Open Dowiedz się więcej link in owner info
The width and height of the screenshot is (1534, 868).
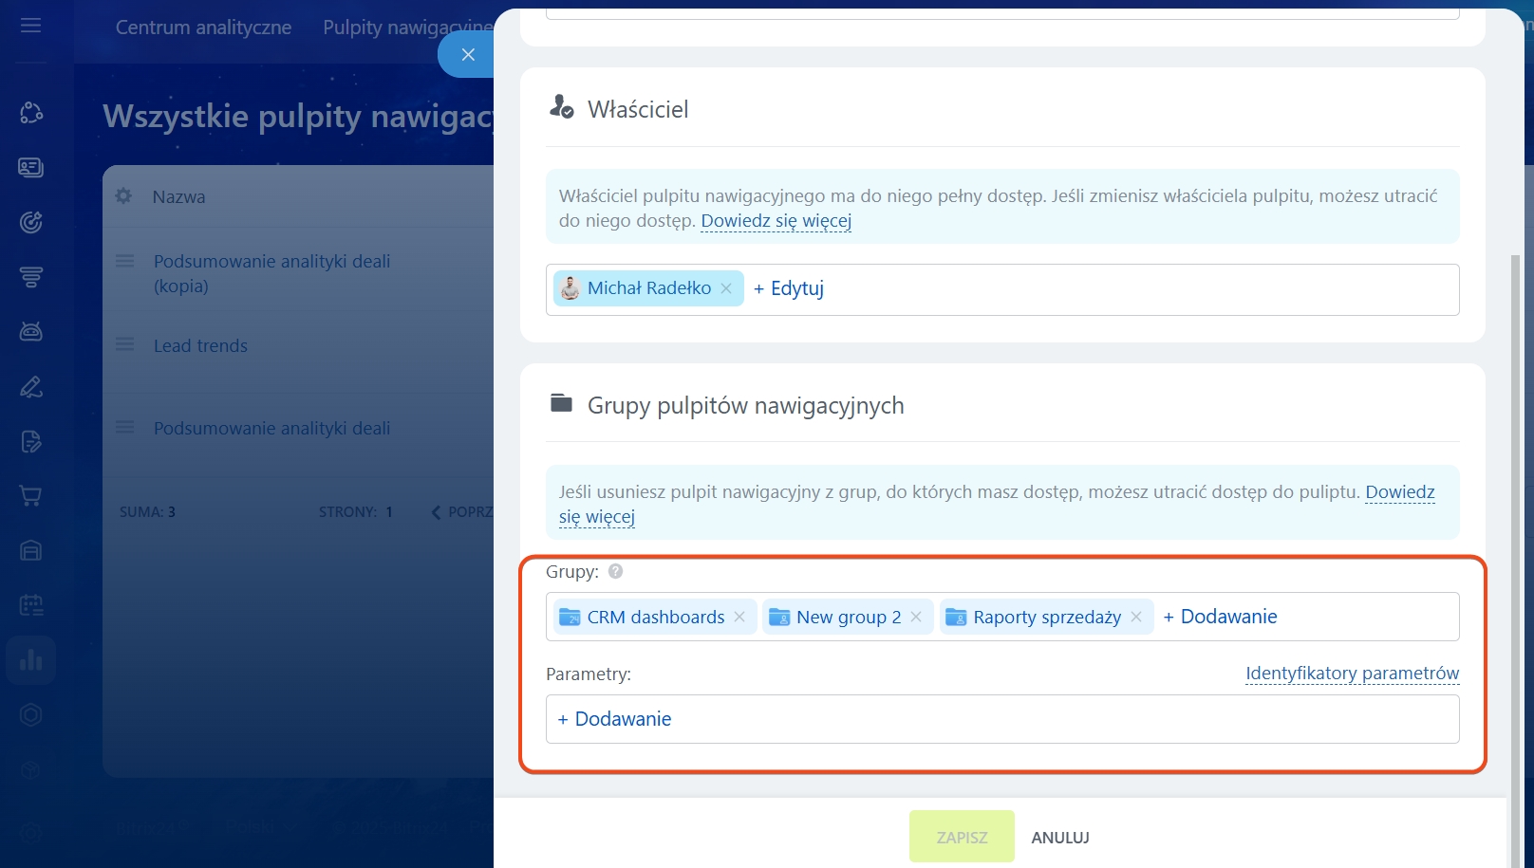(x=776, y=221)
